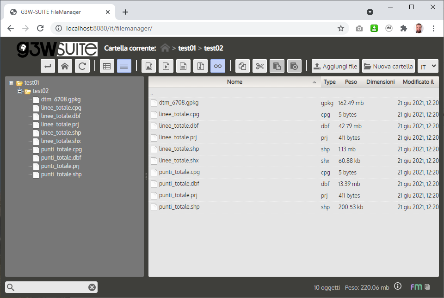
Task: Switch to grid view layout
Action: pos(107,66)
